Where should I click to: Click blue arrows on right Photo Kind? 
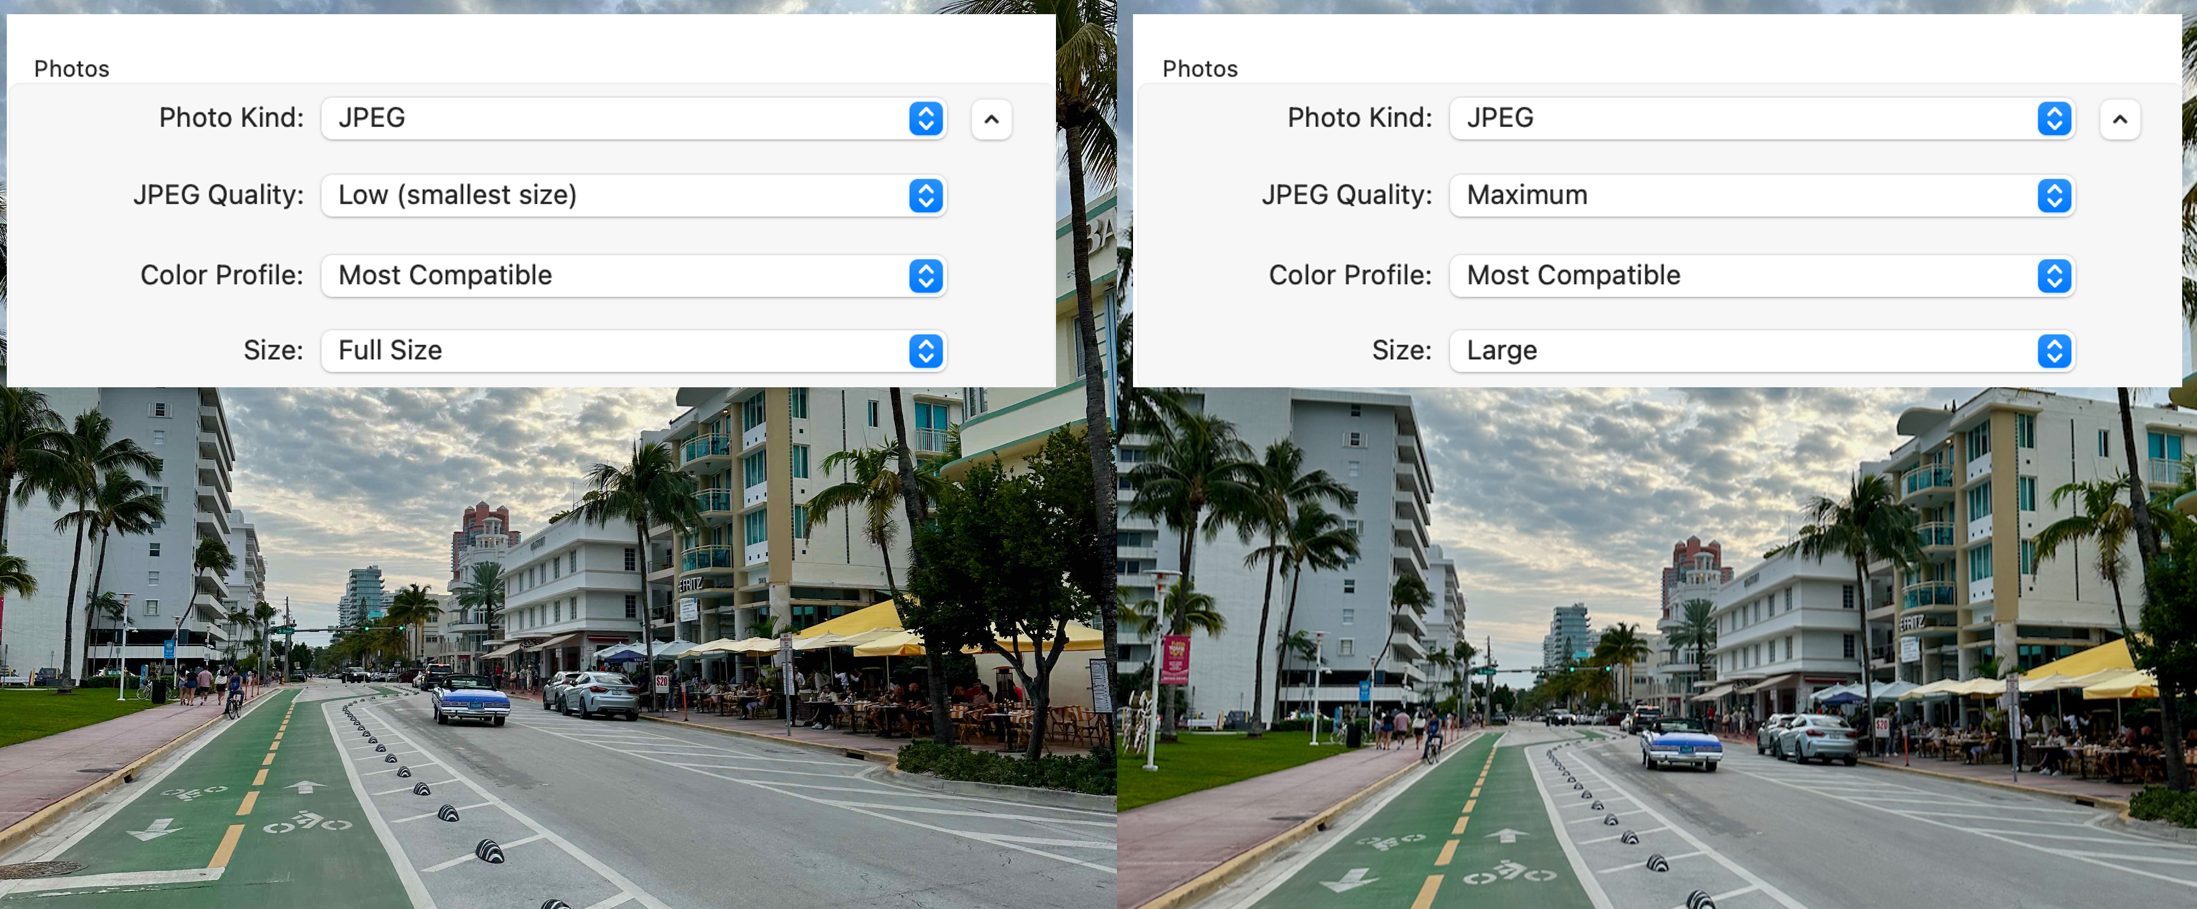tap(2054, 118)
